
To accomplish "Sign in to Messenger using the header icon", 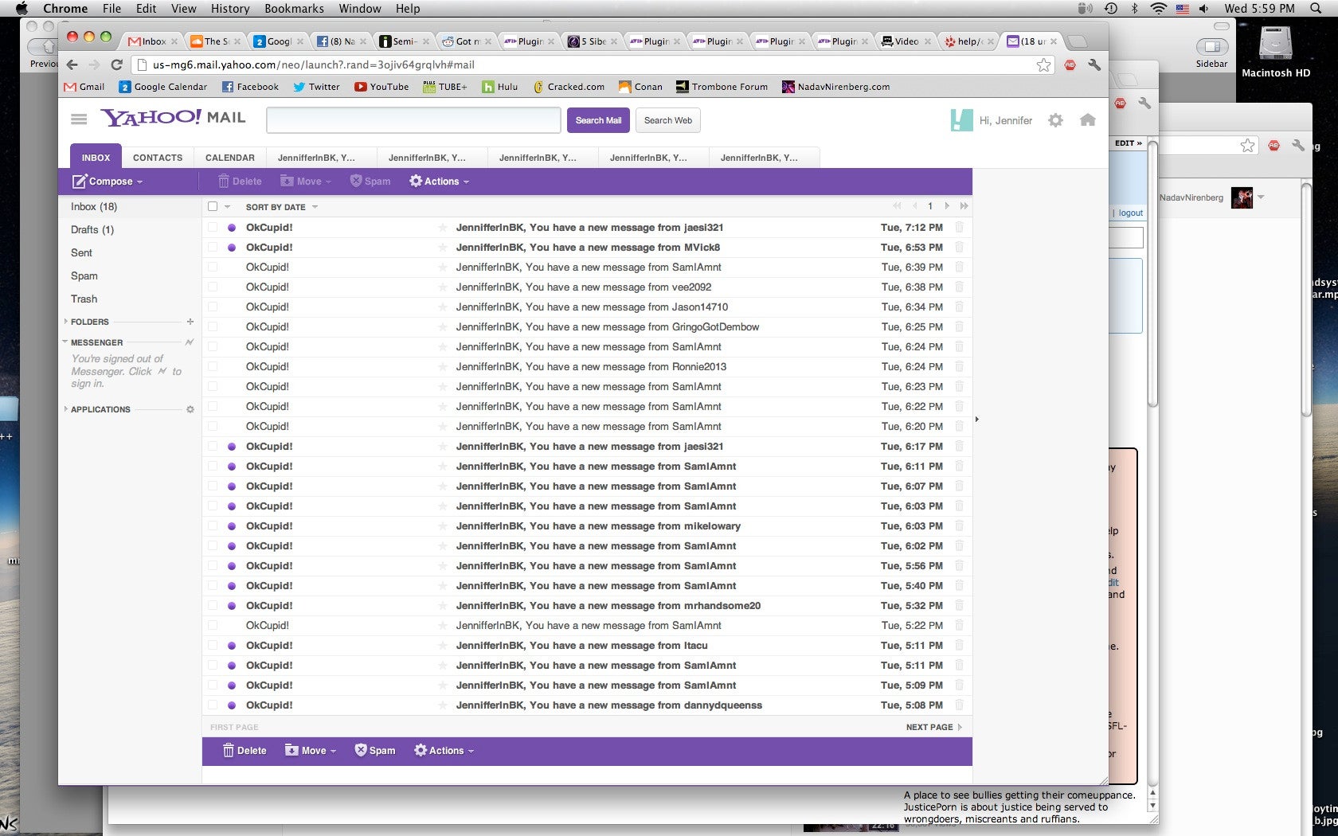I will tap(190, 342).
